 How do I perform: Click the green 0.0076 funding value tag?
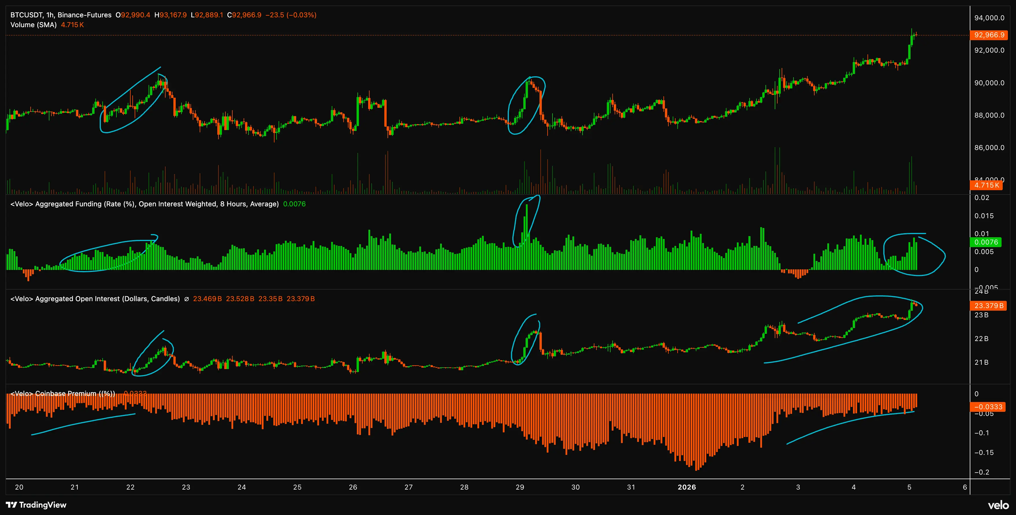[986, 242]
